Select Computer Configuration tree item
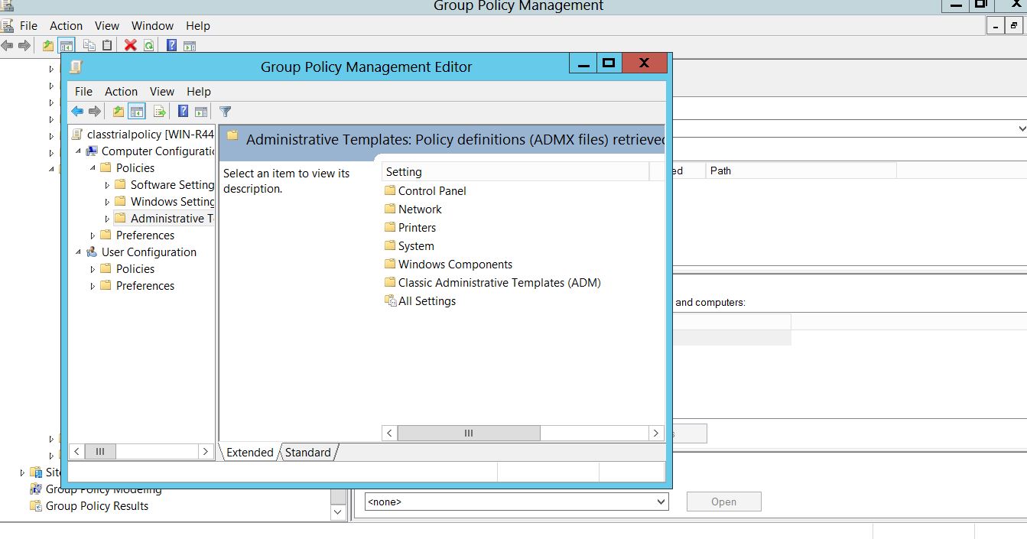The image size is (1027, 539). (151, 151)
